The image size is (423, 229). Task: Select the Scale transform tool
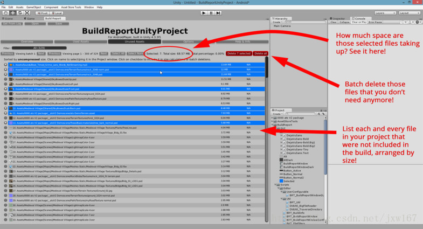[27, 13]
